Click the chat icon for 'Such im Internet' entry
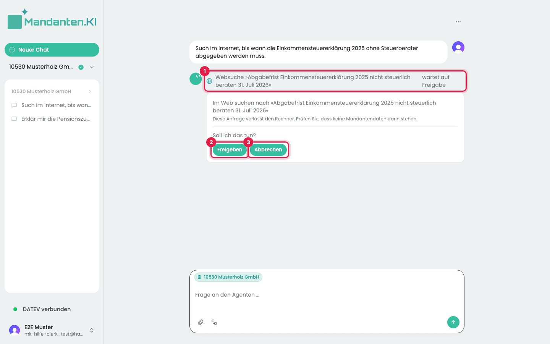The image size is (550, 344). coord(14,105)
